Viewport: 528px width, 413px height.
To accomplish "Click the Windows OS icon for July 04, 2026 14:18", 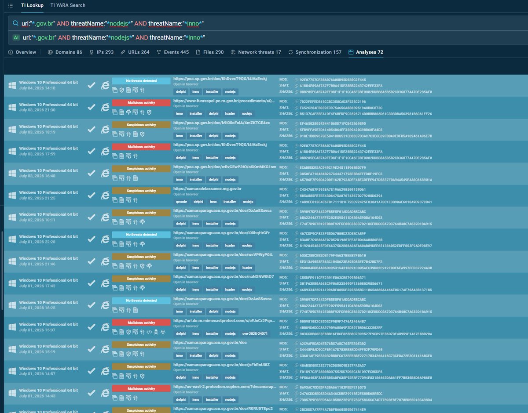I will (x=12, y=86).
